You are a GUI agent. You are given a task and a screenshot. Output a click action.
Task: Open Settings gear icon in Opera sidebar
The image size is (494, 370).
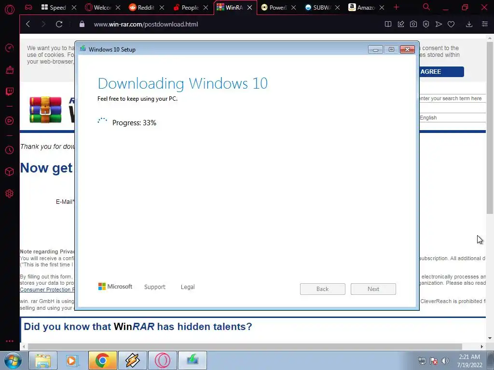point(10,194)
